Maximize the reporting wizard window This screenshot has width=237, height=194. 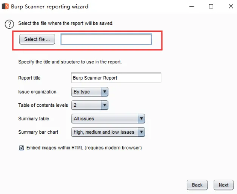click(x=211, y=6)
